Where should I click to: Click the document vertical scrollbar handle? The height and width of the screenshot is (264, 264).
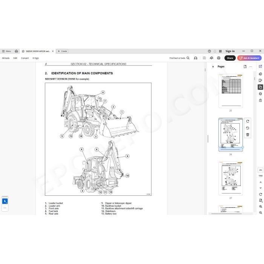[x=205, y=70]
